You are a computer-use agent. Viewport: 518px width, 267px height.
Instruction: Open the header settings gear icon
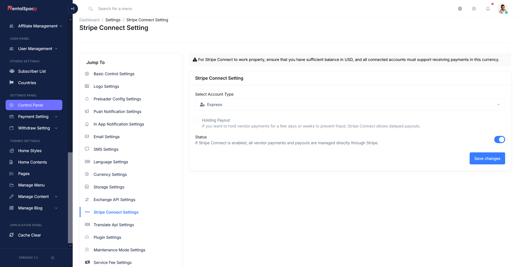click(474, 9)
